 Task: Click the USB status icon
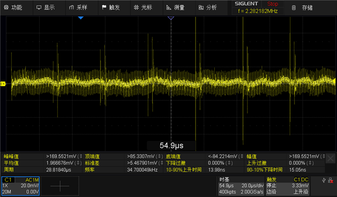coord(324,180)
